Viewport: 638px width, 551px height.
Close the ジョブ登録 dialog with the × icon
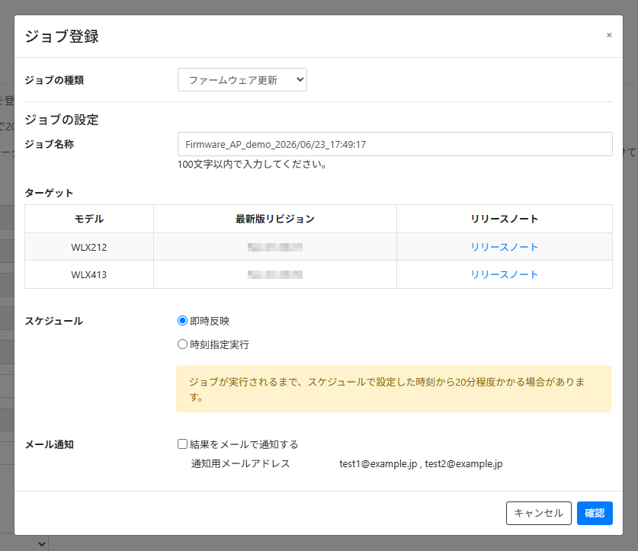click(609, 35)
